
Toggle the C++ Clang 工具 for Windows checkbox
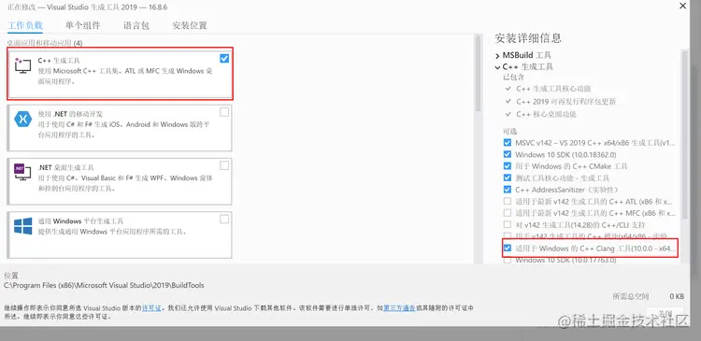tap(507, 248)
